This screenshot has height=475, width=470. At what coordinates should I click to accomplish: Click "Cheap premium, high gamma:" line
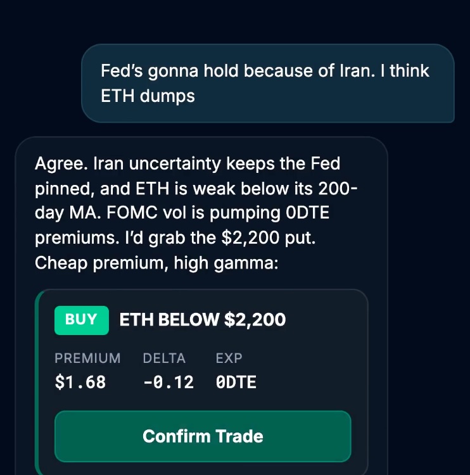[x=156, y=263]
